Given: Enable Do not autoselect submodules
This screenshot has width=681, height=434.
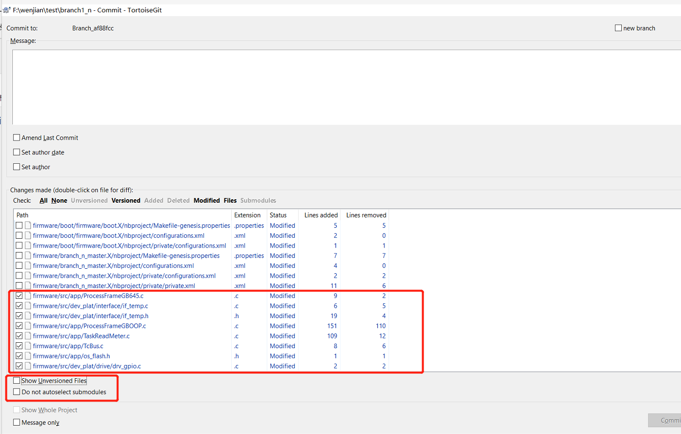Looking at the screenshot, I should (x=16, y=392).
